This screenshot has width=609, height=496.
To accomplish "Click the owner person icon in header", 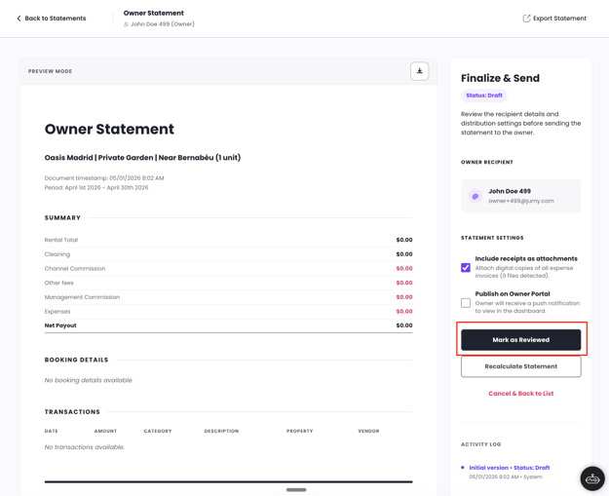I will pyautogui.click(x=126, y=24).
